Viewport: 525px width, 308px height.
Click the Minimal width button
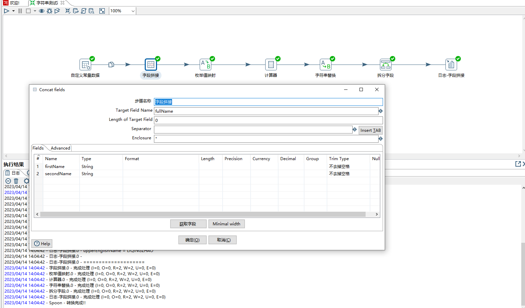tap(226, 224)
